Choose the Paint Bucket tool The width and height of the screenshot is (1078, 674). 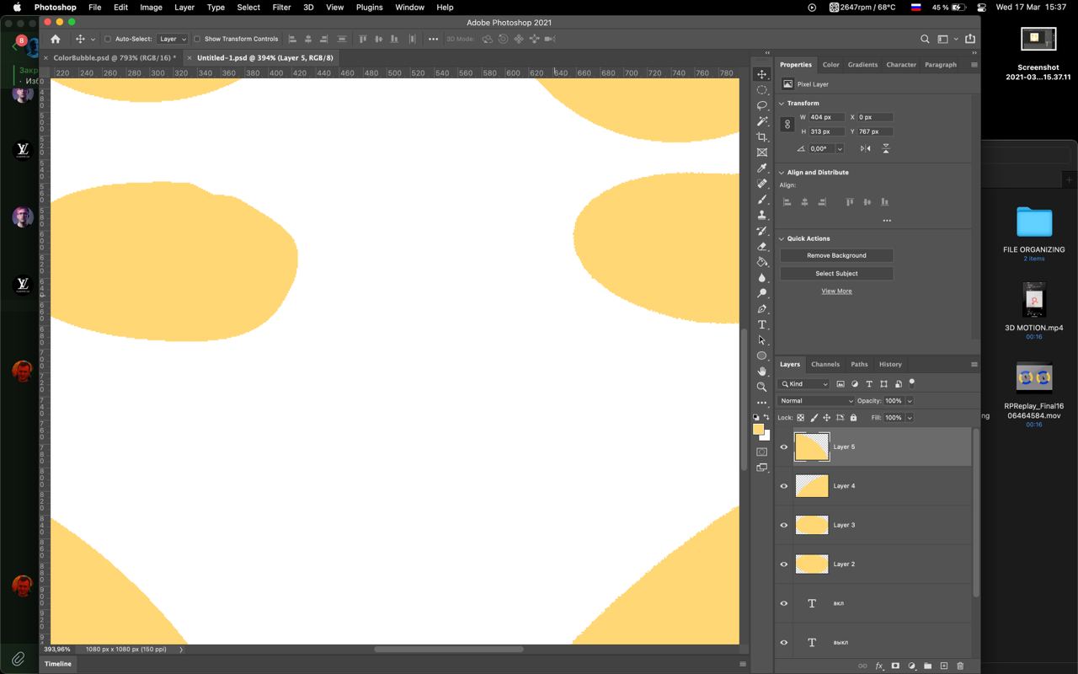[x=761, y=262]
